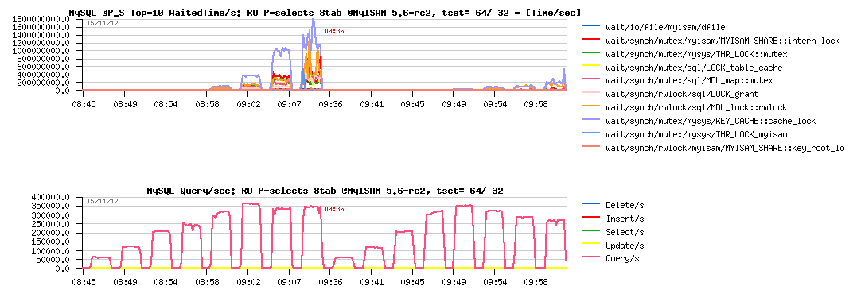The height and width of the screenshot is (294, 857).
Task: Click the yellow swatch beside LOCK_table_cache entry
Action: tap(590, 67)
